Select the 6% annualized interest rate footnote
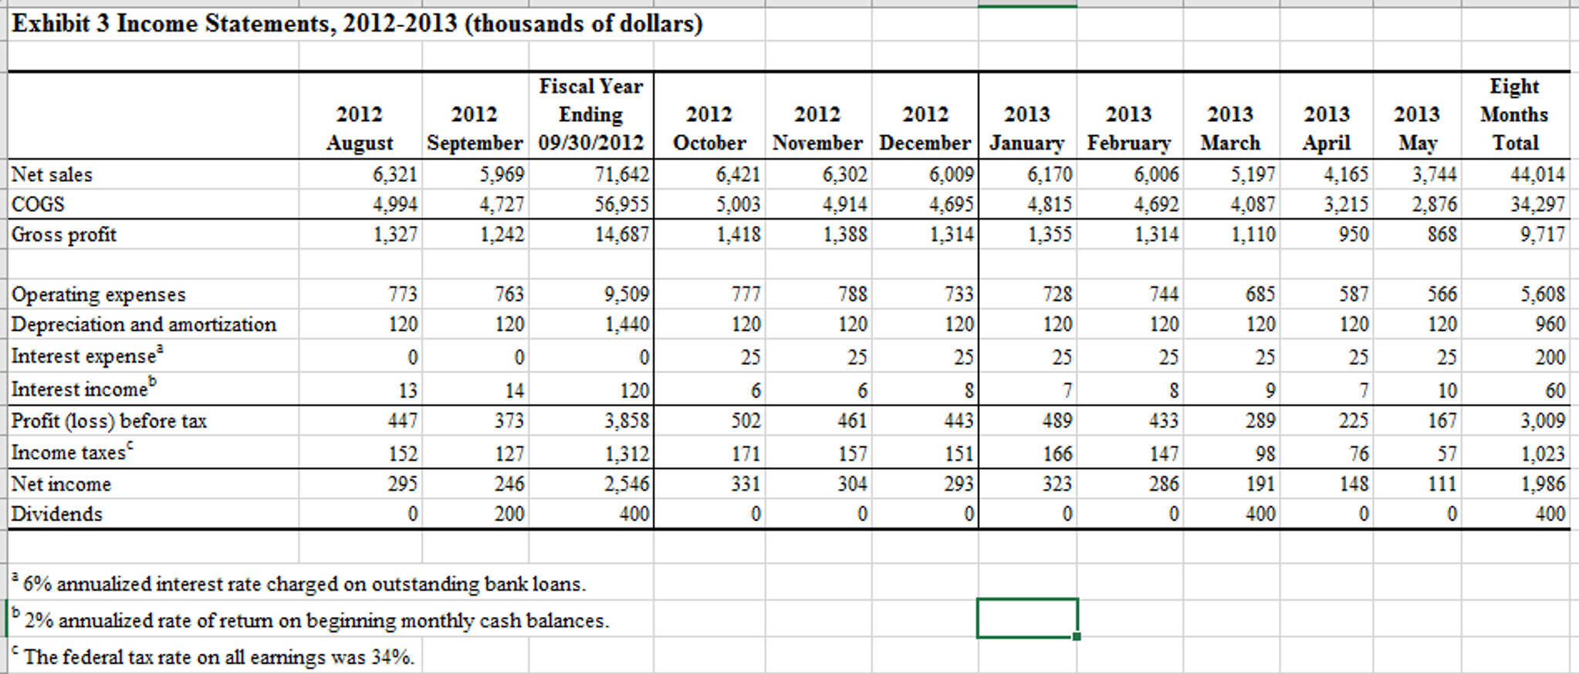This screenshot has height=674, width=1579. [299, 584]
